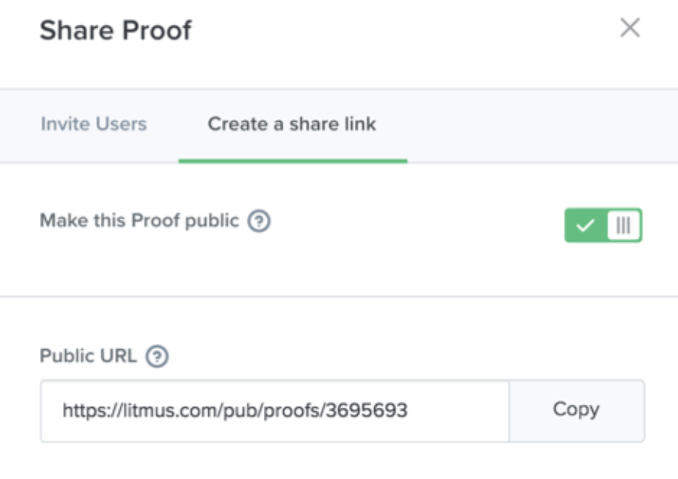678x479 pixels.
Task: Click the Public URL label text
Action: (88, 356)
